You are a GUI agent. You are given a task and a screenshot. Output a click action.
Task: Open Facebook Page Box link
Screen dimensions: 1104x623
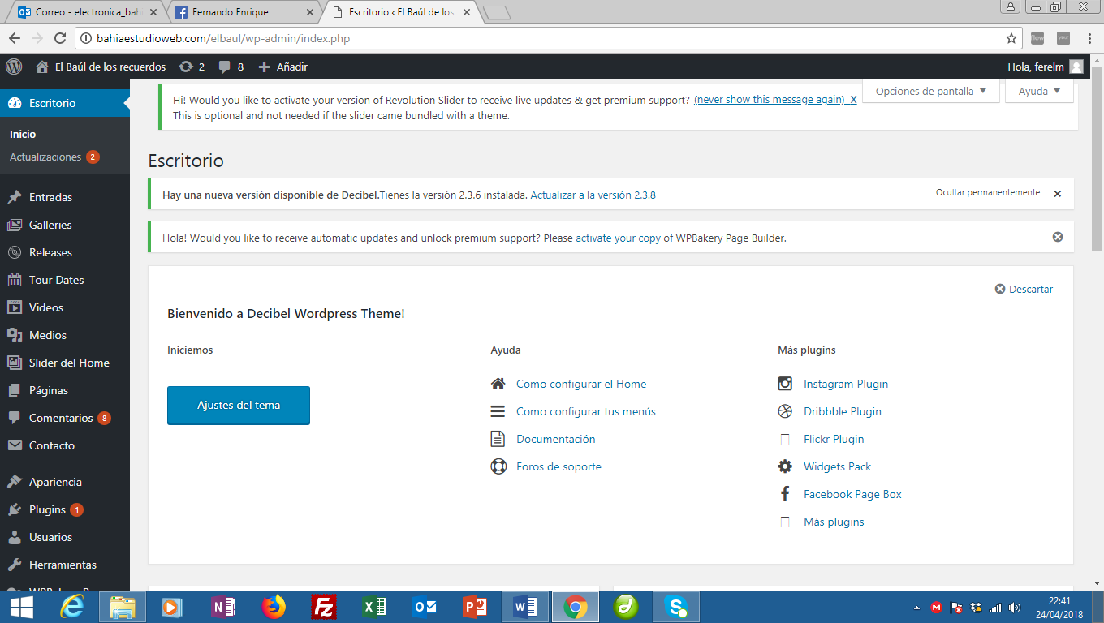pyautogui.click(x=852, y=494)
